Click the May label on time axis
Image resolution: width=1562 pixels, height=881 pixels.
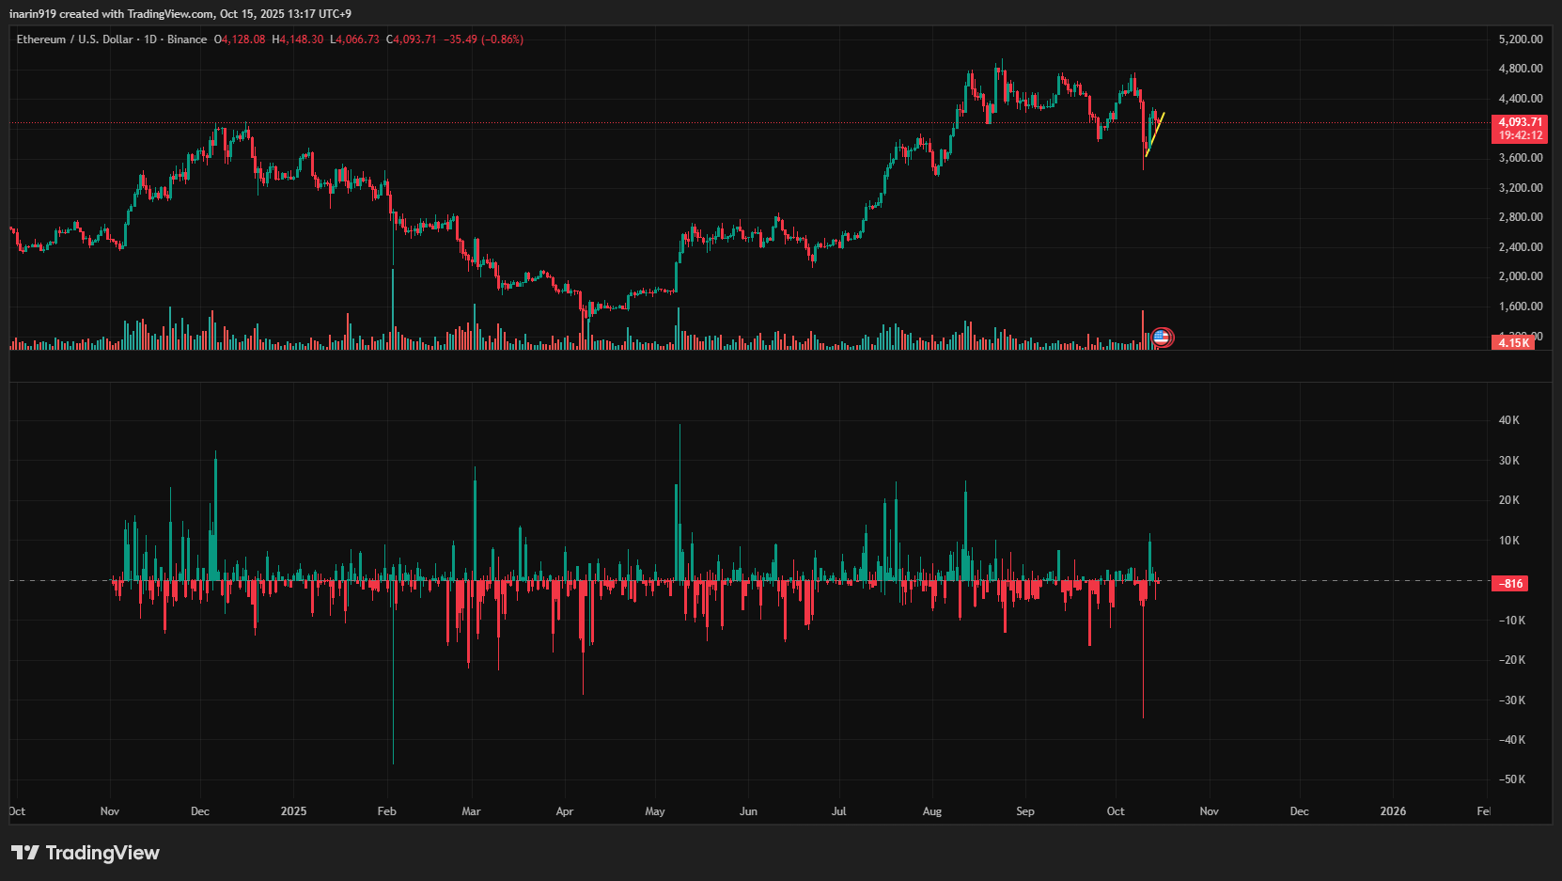click(655, 811)
